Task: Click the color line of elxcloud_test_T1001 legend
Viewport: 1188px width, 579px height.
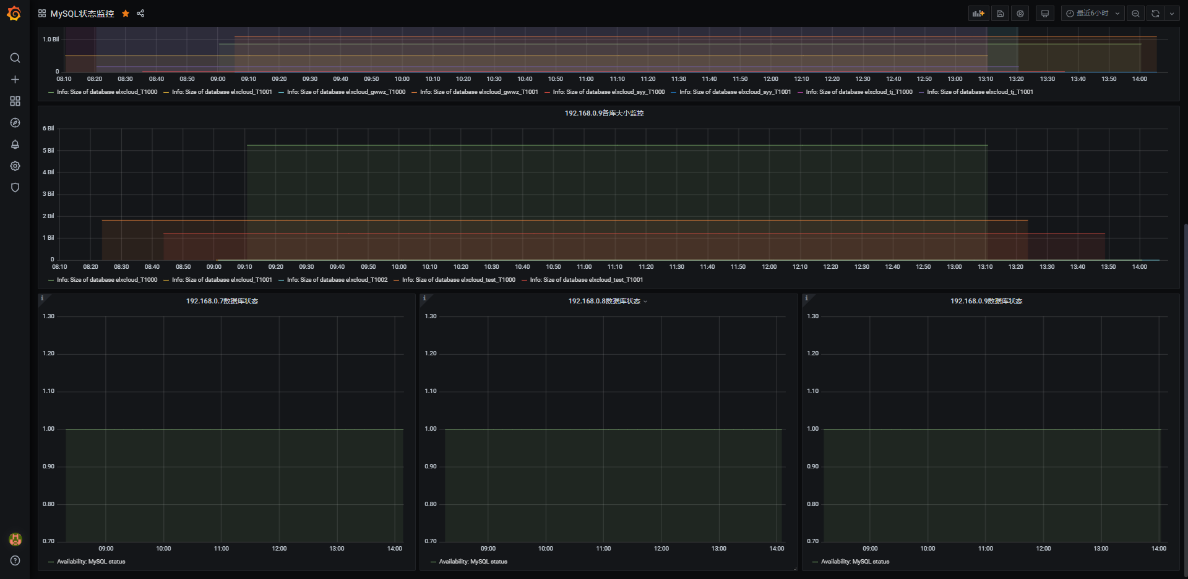Action: click(x=524, y=280)
